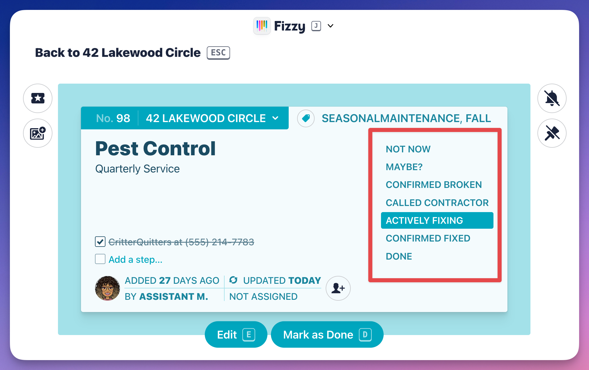Open the assign person icon
This screenshot has width=589, height=370.
338,288
